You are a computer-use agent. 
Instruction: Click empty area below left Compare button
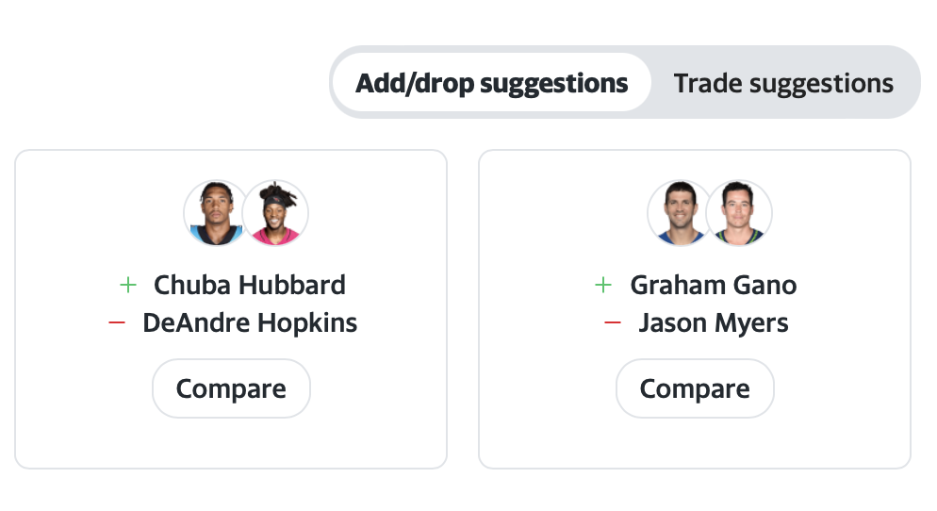[231, 443]
